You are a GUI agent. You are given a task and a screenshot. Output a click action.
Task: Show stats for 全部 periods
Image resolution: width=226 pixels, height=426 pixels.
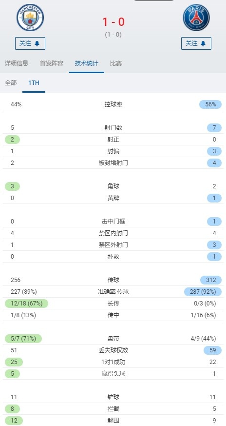(11, 83)
